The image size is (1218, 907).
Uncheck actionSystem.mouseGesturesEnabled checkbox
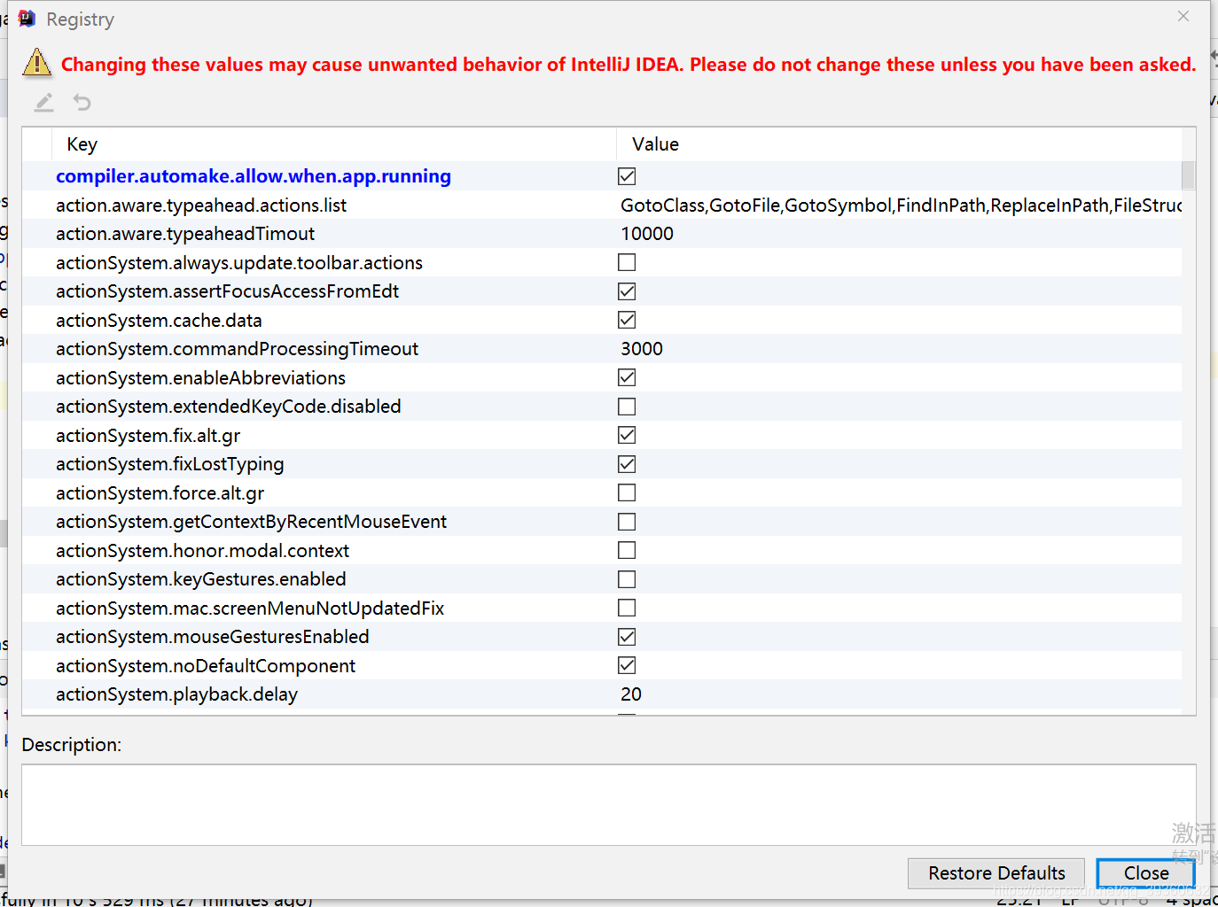click(x=627, y=637)
